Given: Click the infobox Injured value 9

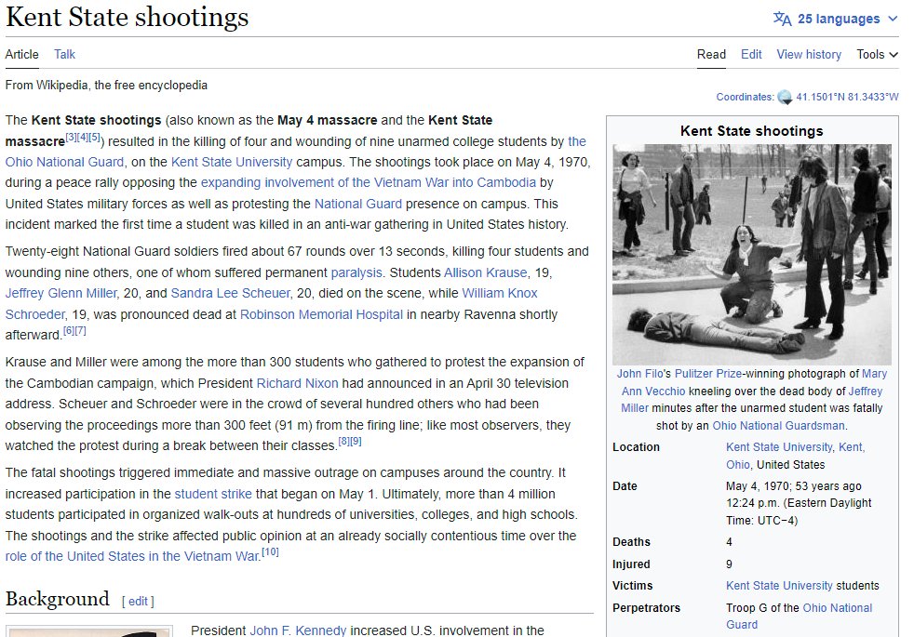Looking at the screenshot, I should tap(729, 564).
